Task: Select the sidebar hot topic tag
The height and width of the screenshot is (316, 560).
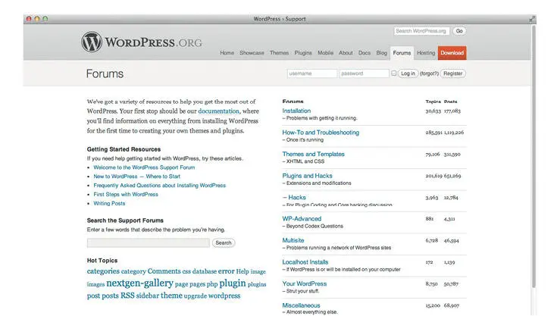Action: click(x=148, y=296)
